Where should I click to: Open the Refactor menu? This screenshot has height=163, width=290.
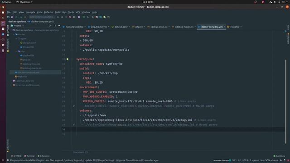point(48,12)
